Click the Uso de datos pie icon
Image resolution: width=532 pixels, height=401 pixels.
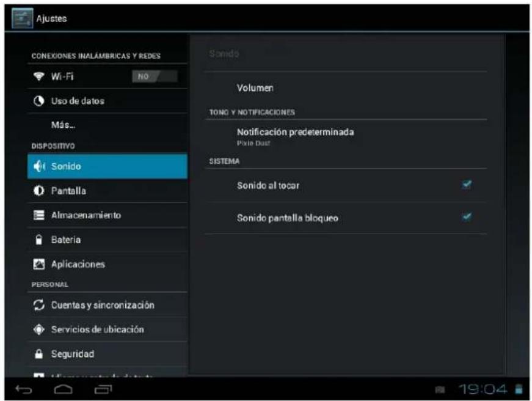click(38, 101)
